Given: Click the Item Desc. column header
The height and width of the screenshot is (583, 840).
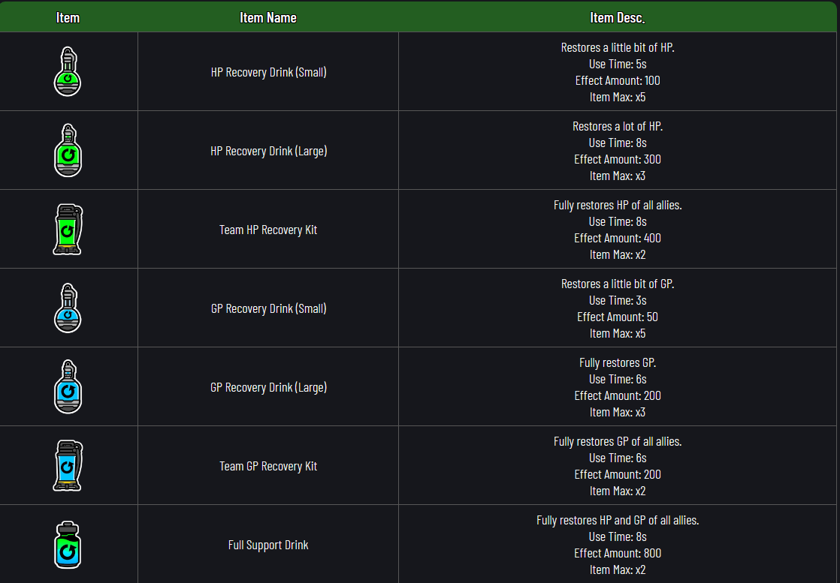Looking at the screenshot, I should pyautogui.click(x=618, y=17).
